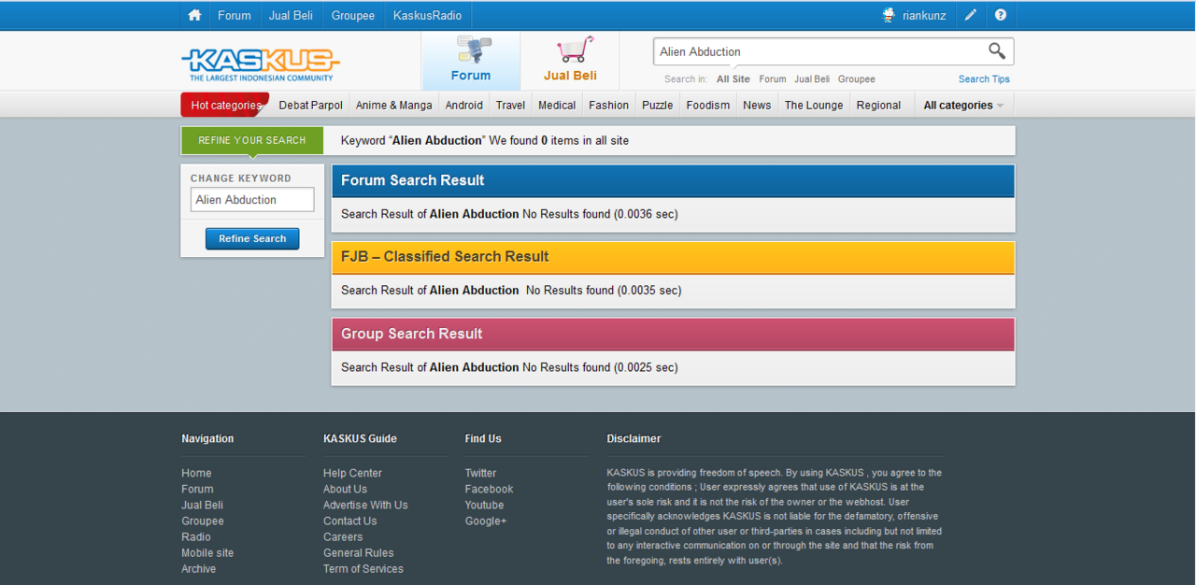The width and height of the screenshot is (1196, 585).
Task: Click the FJB – Classified Search Result header
Action: 673,257
